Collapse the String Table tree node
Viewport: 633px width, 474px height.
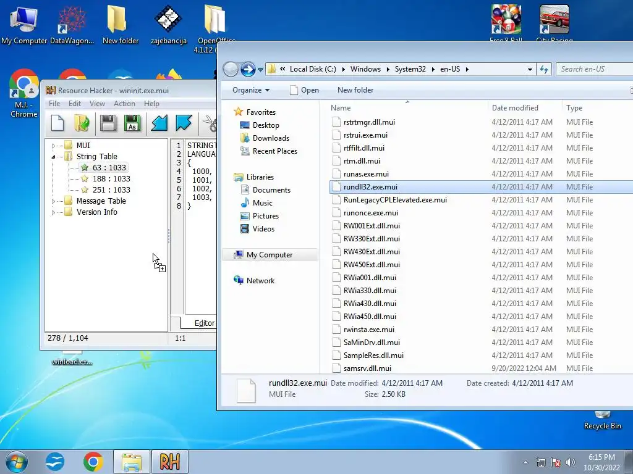(53, 157)
